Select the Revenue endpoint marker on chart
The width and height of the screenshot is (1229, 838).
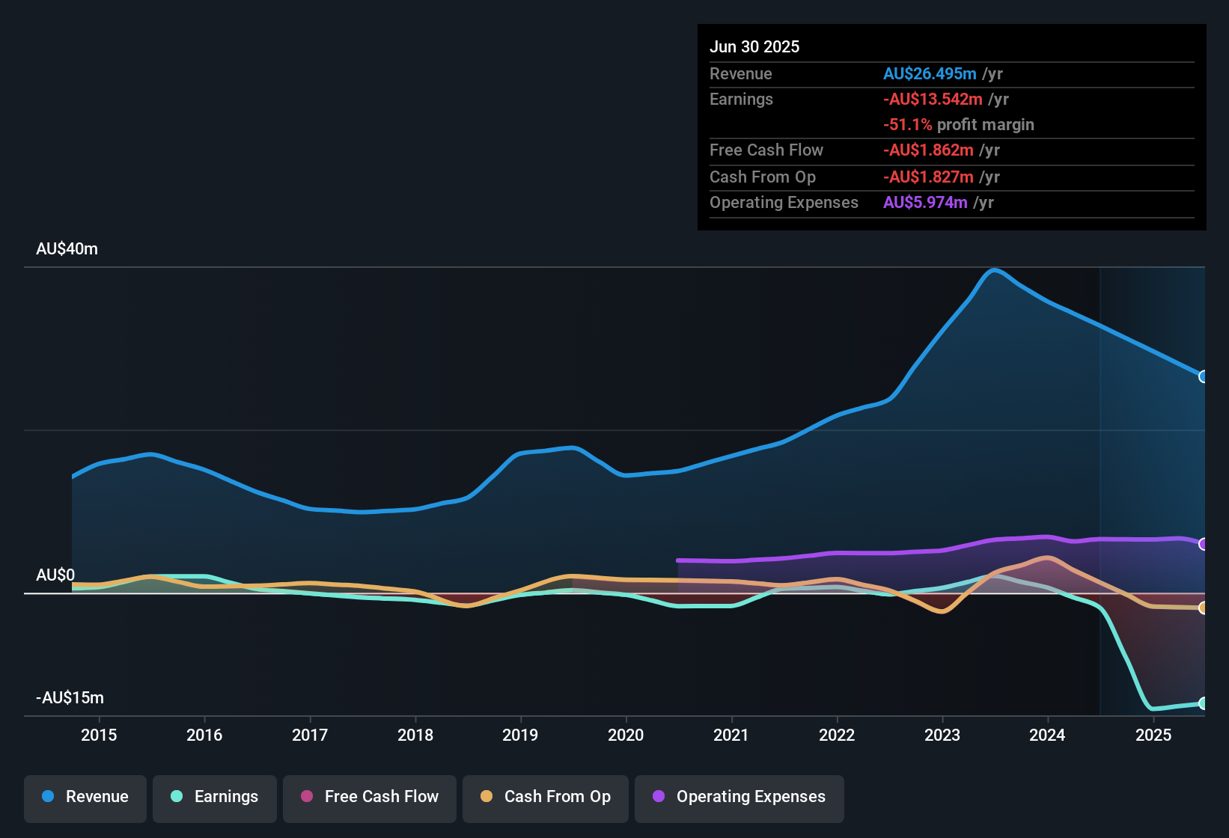point(1204,376)
